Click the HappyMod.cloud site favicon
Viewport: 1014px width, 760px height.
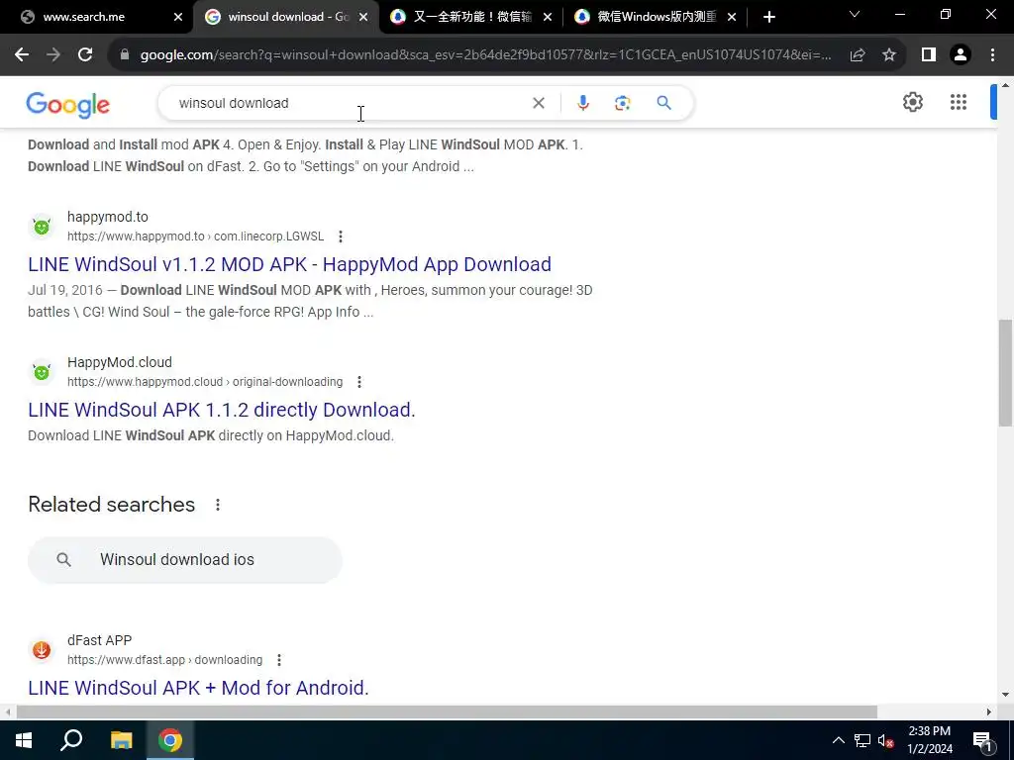(x=42, y=372)
